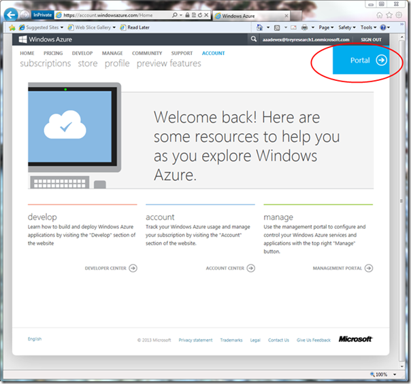
Task: Click the vertical scrollbar down arrow
Action: tap(401, 366)
